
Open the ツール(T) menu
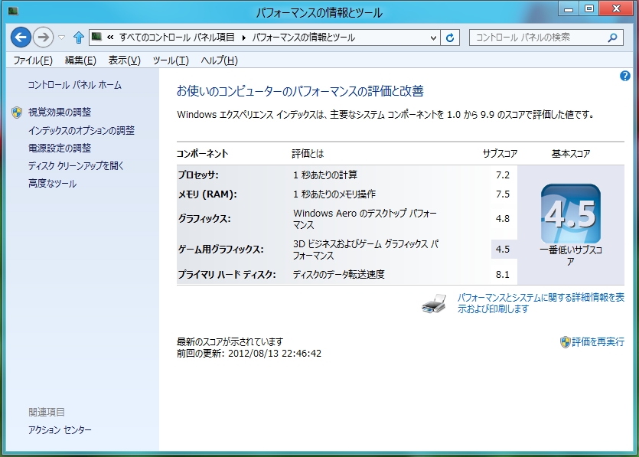171,60
